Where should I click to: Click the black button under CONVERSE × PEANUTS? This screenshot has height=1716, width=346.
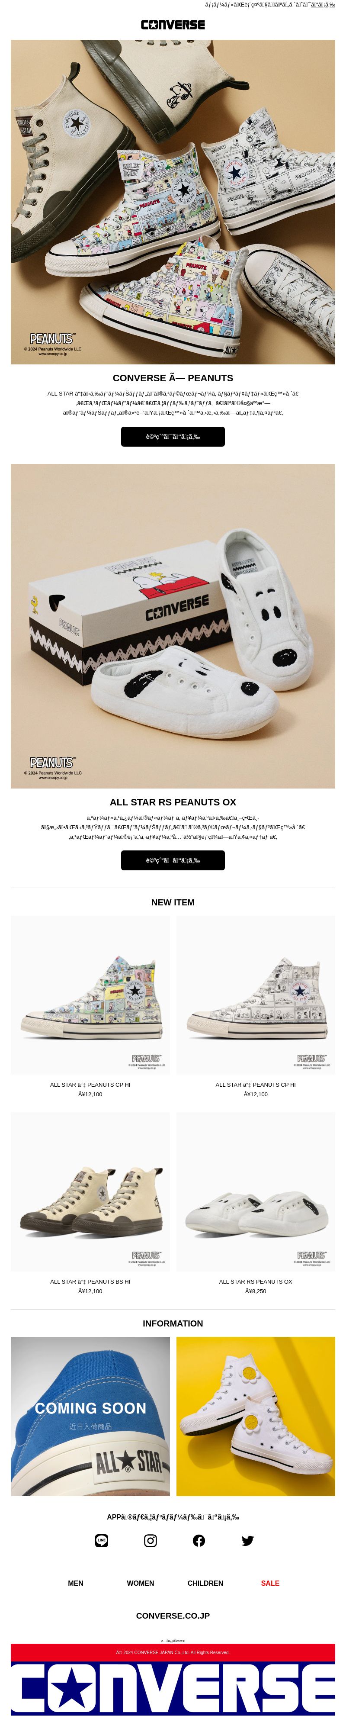tap(173, 436)
